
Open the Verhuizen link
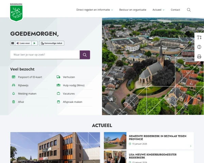tap(69, 77)
